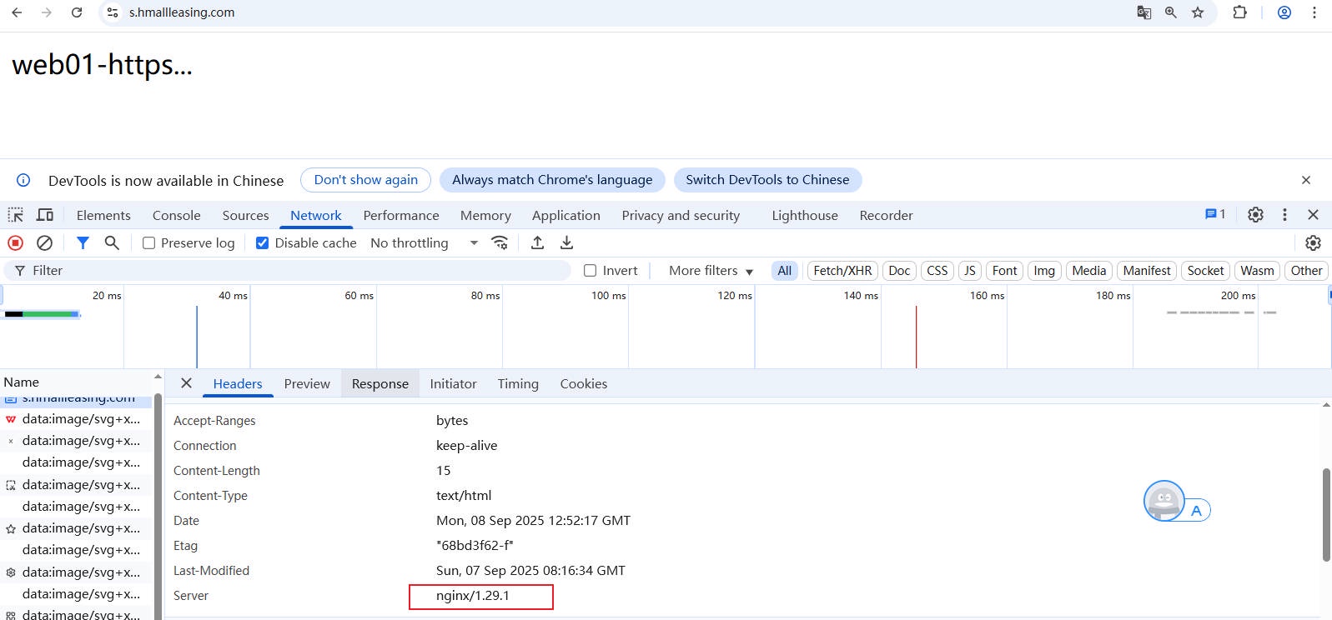Click the filter funnel icon
The width and height of the screenshot is (1332, 620).
click(x=83, y=242)
